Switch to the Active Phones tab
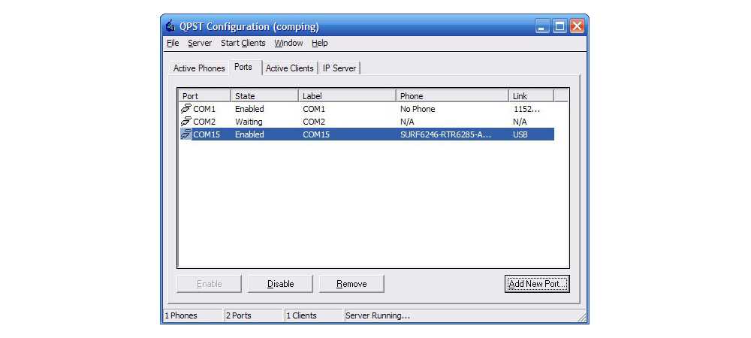The image size is (751, 338). point(199,68)
